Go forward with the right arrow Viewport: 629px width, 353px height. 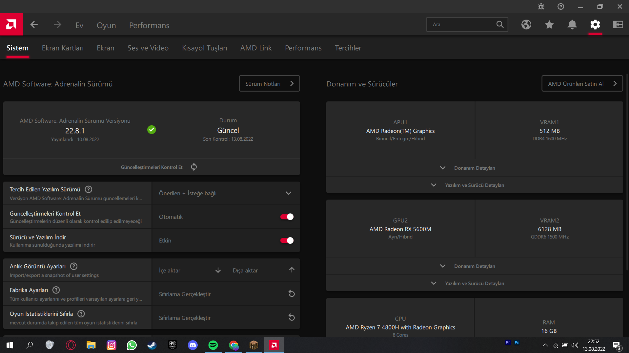click(57, 25)
